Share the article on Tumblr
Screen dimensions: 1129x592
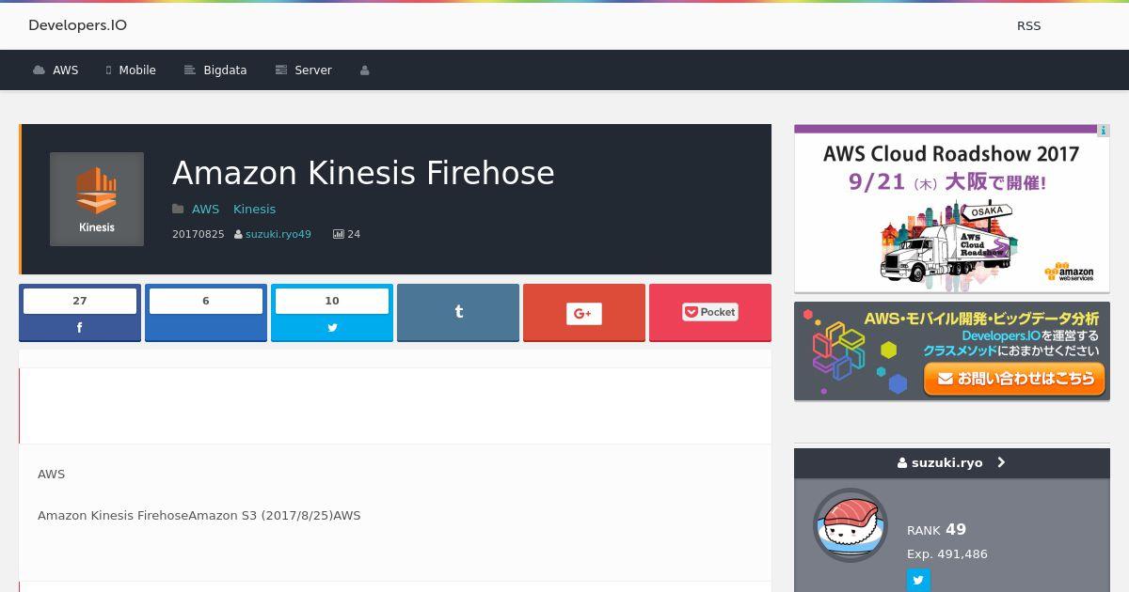458,313
